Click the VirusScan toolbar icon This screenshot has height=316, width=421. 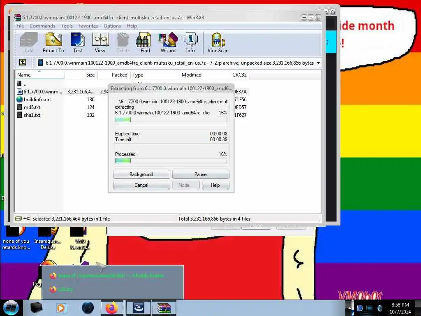(x=218, y=42)
